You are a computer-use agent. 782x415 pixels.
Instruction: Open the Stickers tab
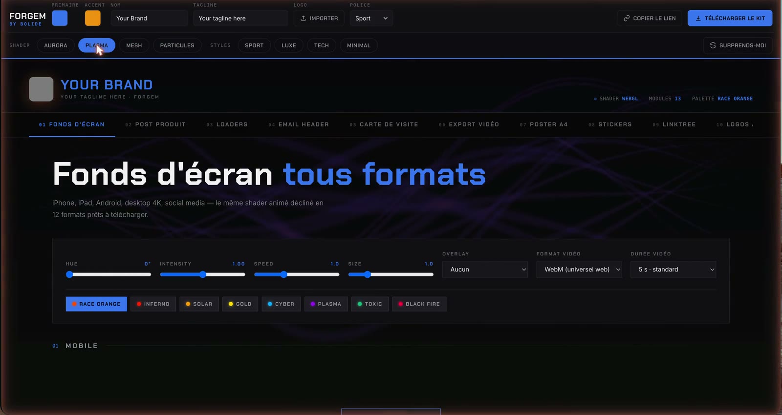point(610,124)
